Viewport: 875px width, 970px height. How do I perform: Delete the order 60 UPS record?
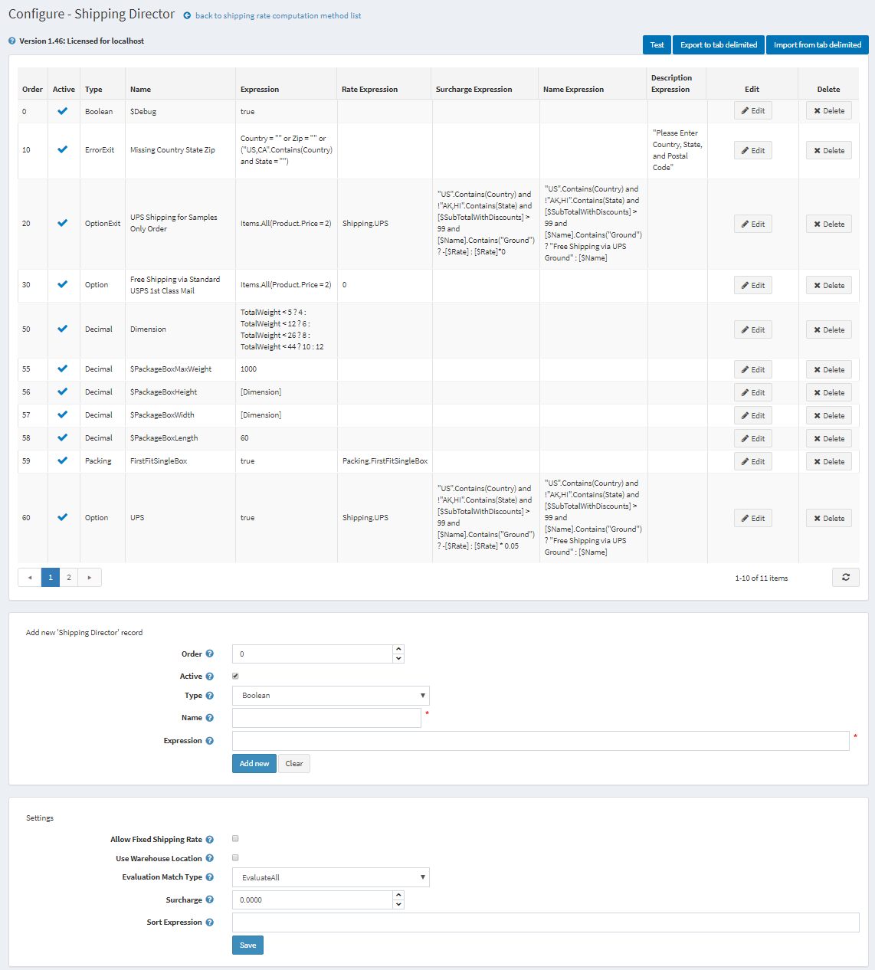point(829,519)
